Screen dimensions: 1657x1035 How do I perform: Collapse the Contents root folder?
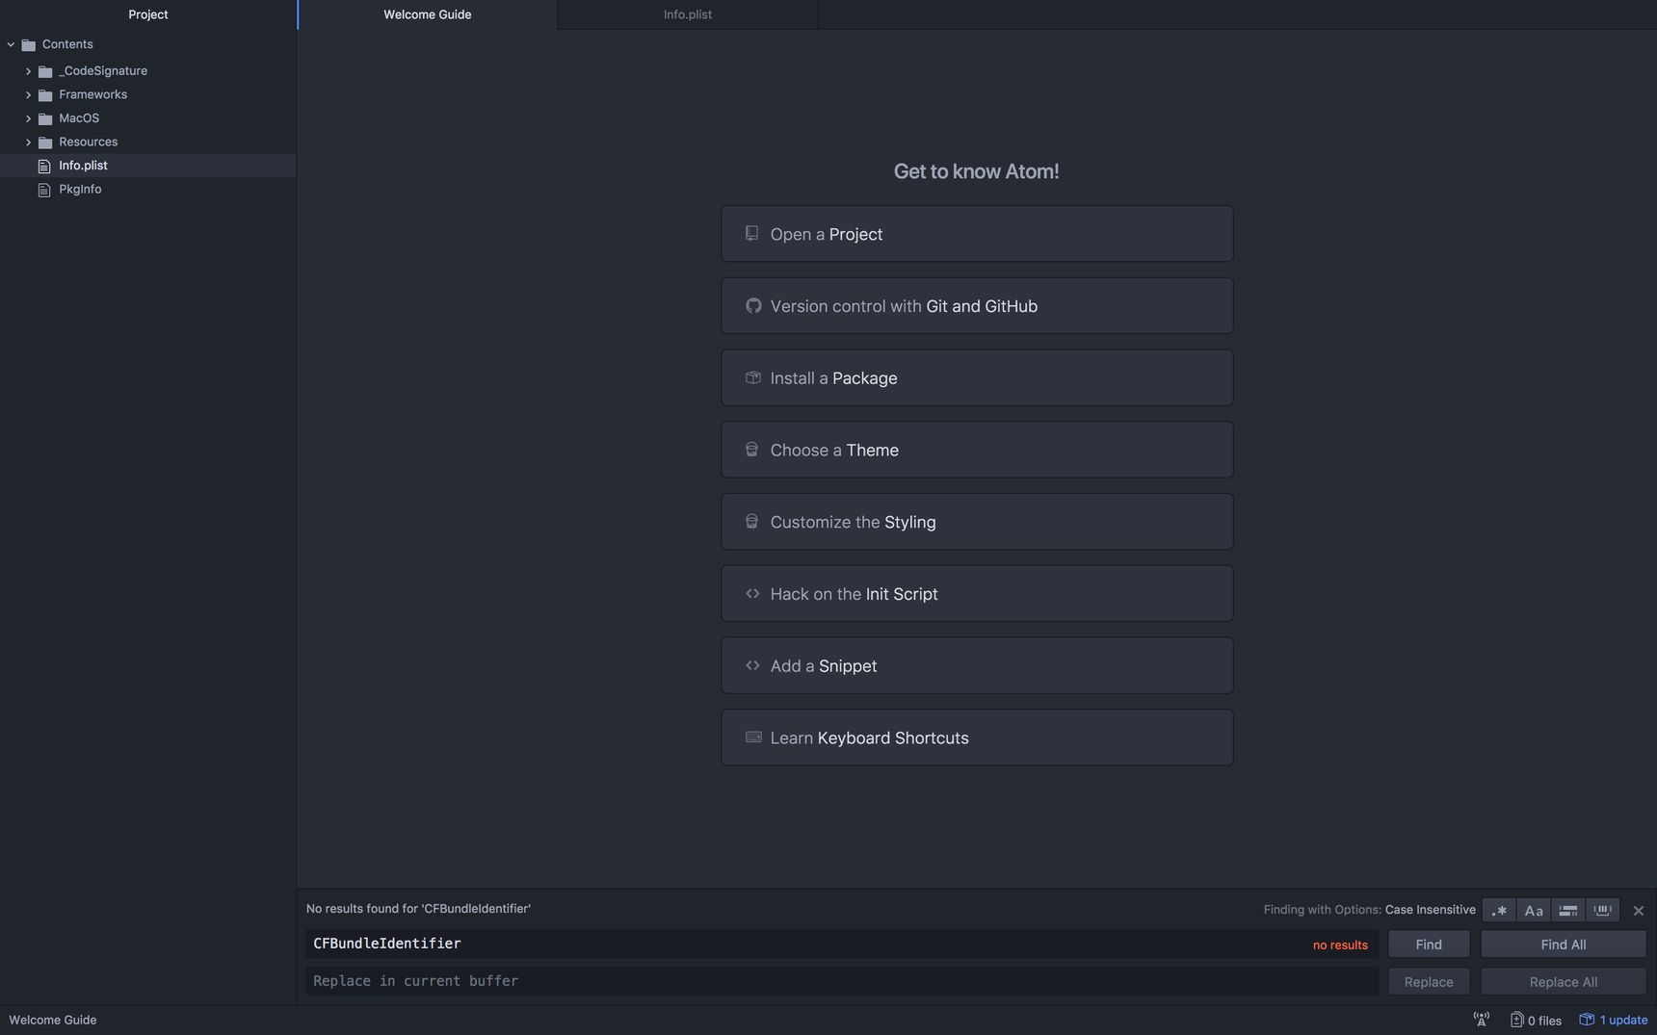[12, 44]
